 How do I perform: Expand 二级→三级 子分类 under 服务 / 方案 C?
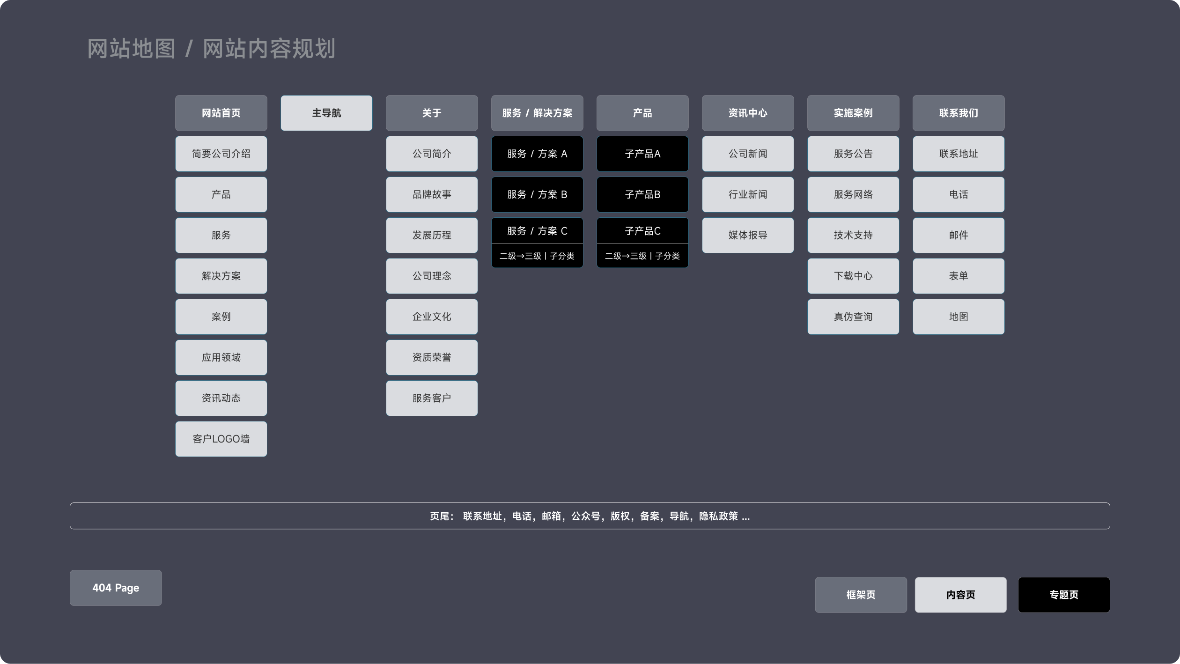[x=537, y=256]
